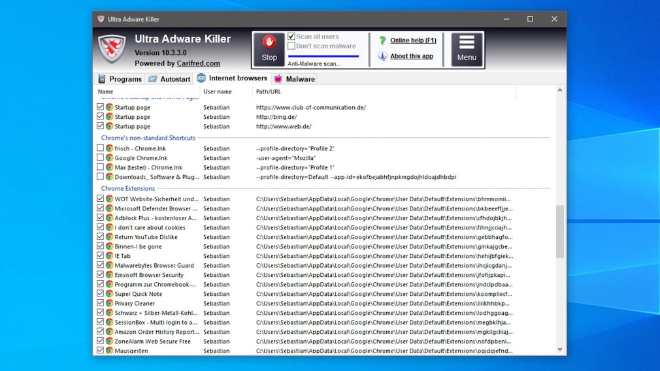Uncheck the club-of-communication.de startup page

coord(100,107)
